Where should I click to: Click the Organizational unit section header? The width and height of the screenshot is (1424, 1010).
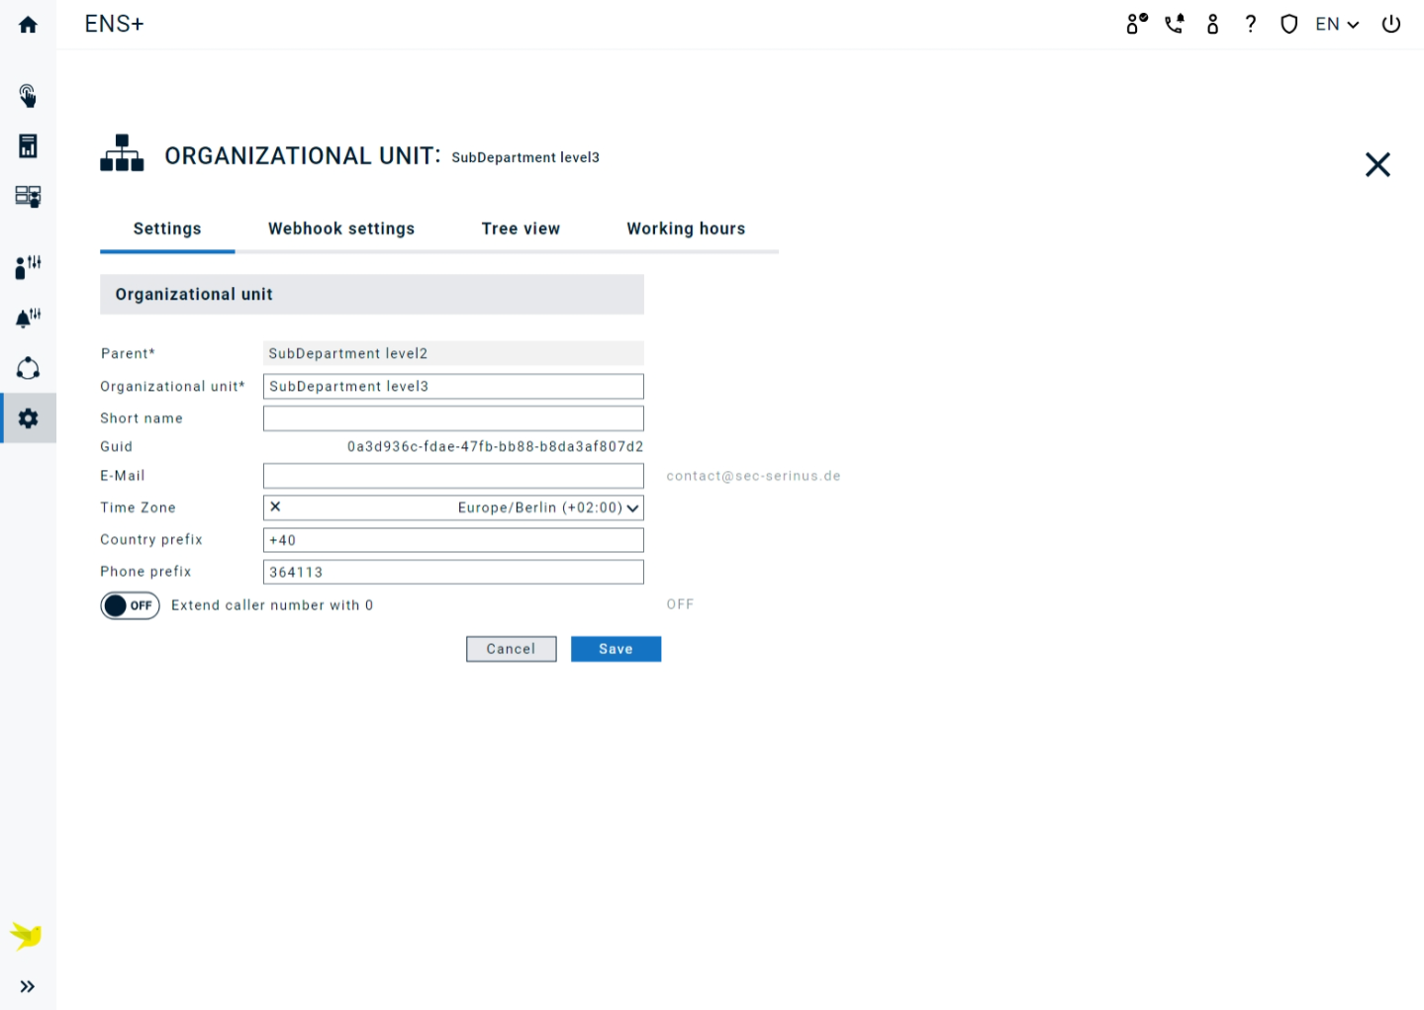coord(372,295)
